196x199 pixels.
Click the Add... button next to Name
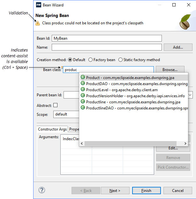(x=178, y=47)
